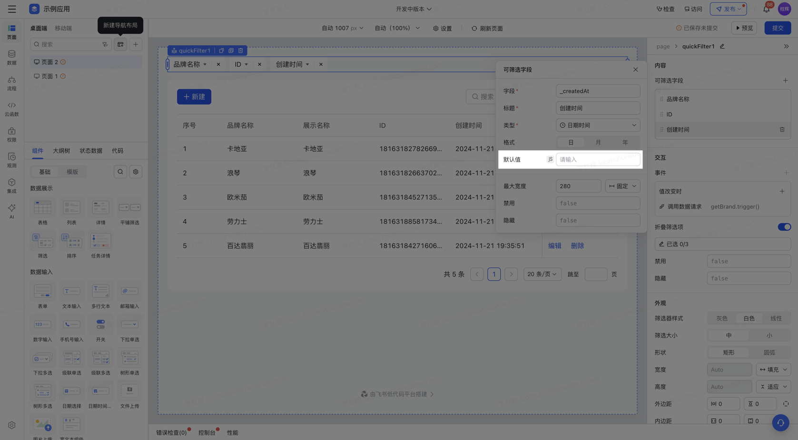Select 月 format option
This screenshot has width=798, height=440.
[598, 142]
